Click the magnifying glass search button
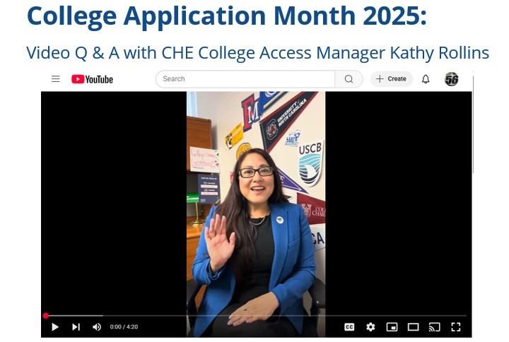The image size is (509, 342). point(349,79)
